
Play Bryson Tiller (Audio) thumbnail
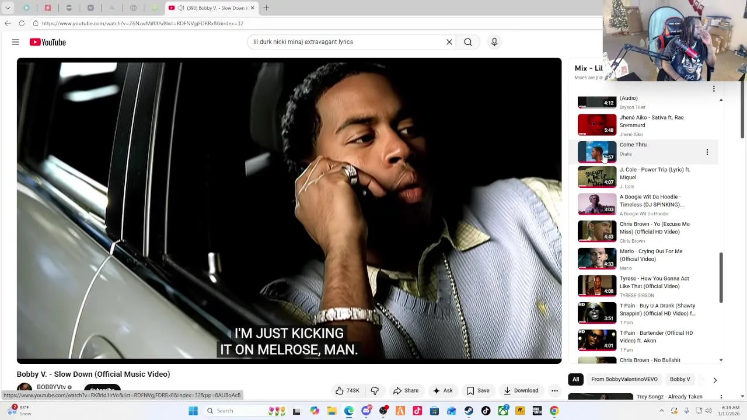point(596,103)
